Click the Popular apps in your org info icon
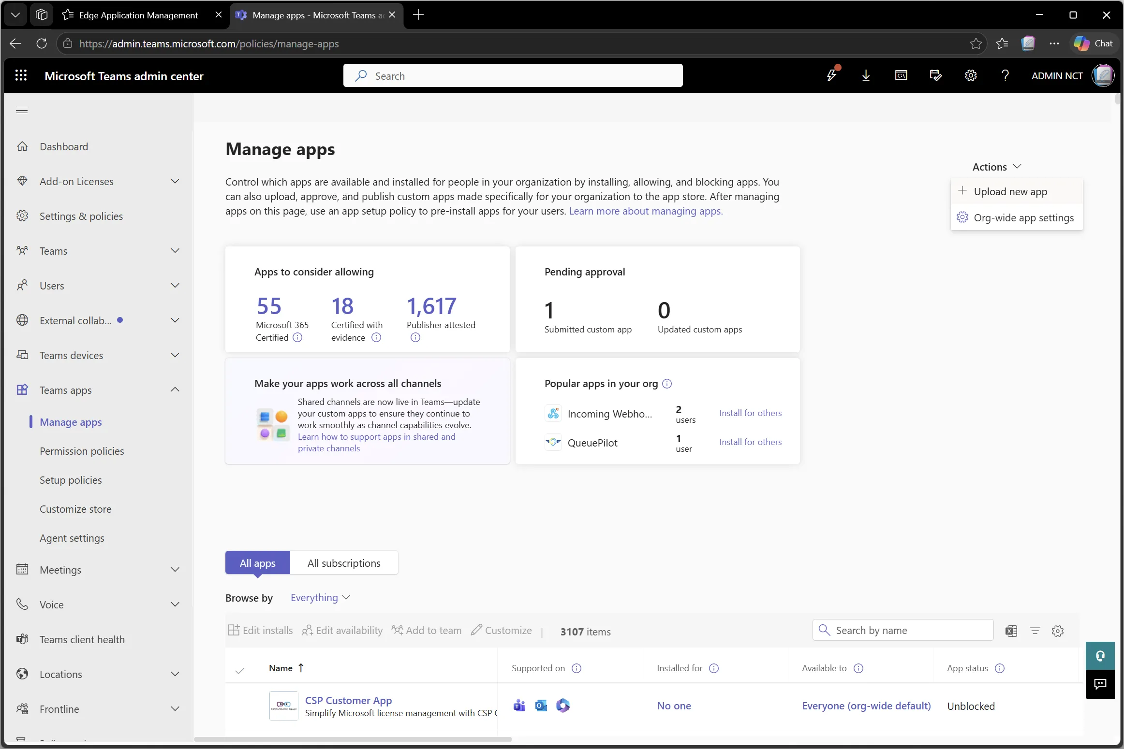 pyautogui.click(x=667, y=384)
